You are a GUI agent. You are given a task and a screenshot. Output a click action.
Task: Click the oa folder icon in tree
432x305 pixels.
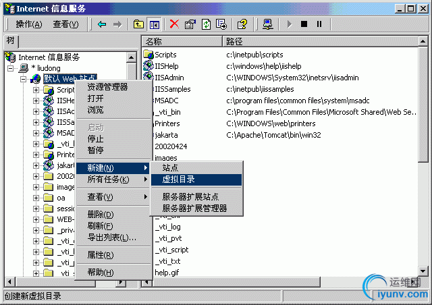49,198
